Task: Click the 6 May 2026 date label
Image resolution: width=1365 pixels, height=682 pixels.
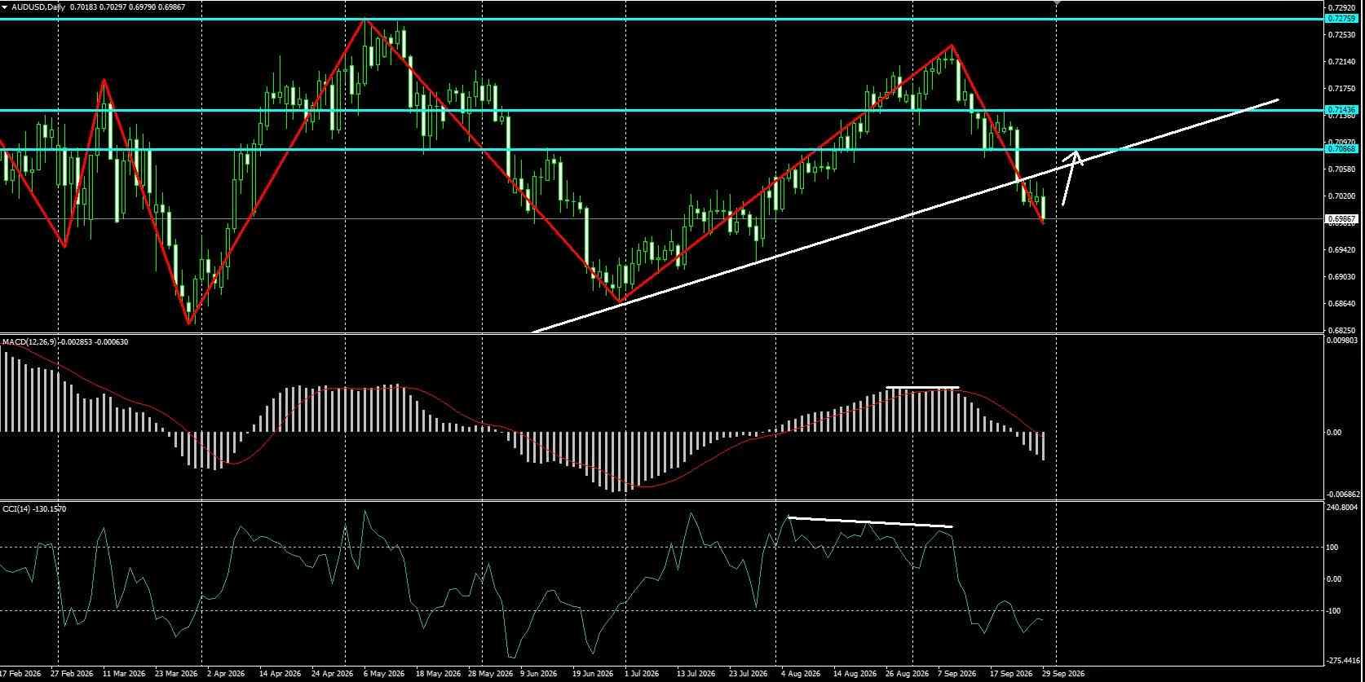Action: [x=384, y=674]
